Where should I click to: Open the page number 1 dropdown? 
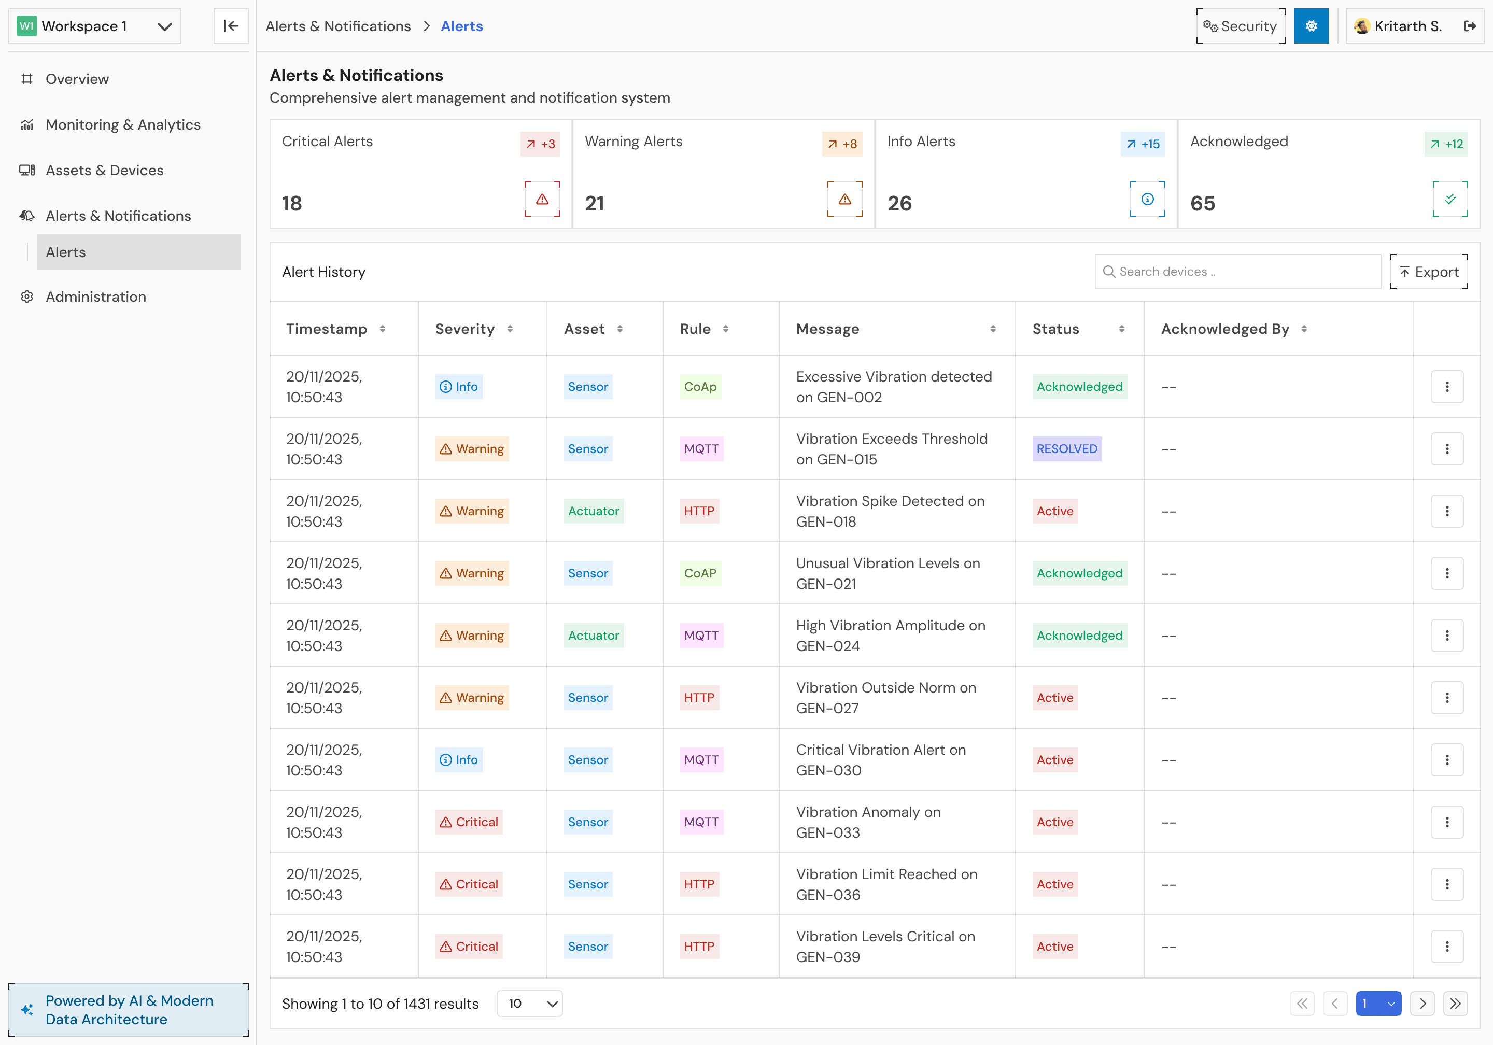click(1378, 1004)
